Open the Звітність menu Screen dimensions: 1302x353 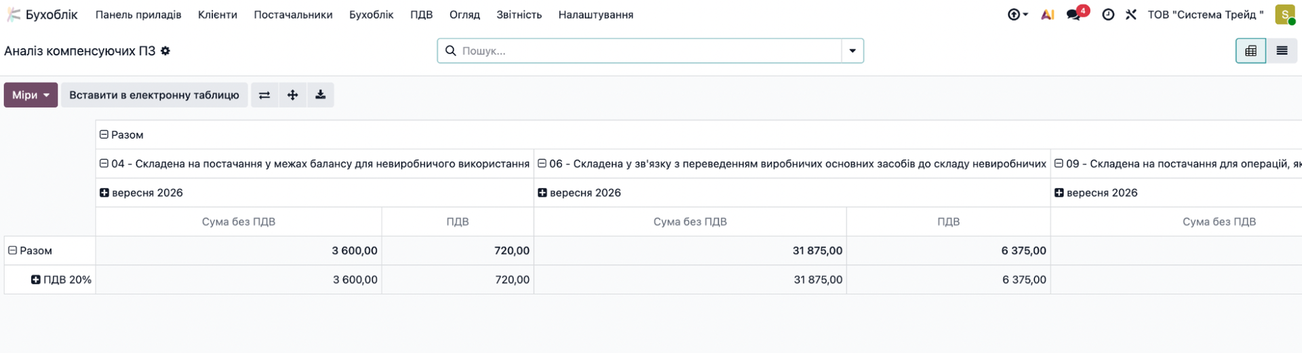click(519, 14)
